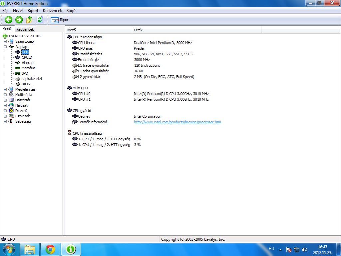Click the green Forward arrow toolbar icon
This screenshot has width=341, height=256.
pyautogui.click(x=19, y=20)
